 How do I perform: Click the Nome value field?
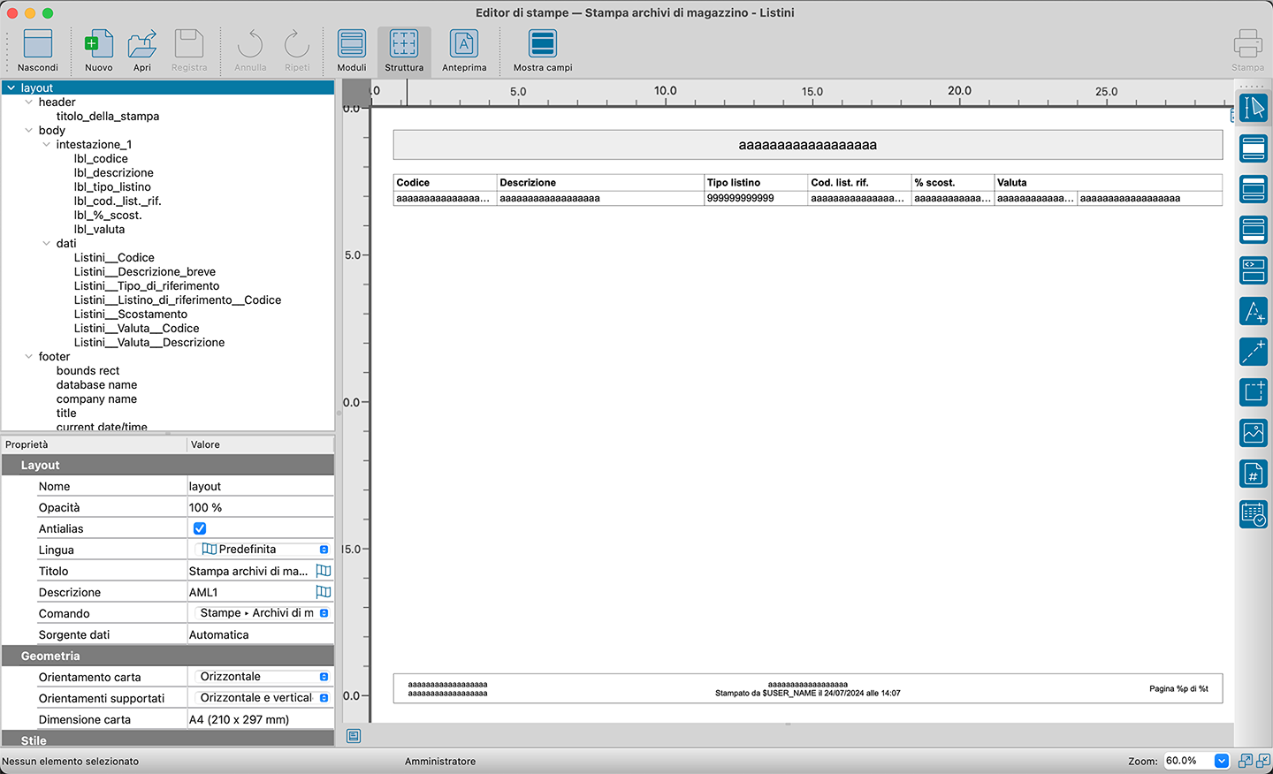point(260,487)
